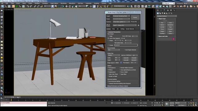Click the lock view icon in Render Setup

point(138,25)
